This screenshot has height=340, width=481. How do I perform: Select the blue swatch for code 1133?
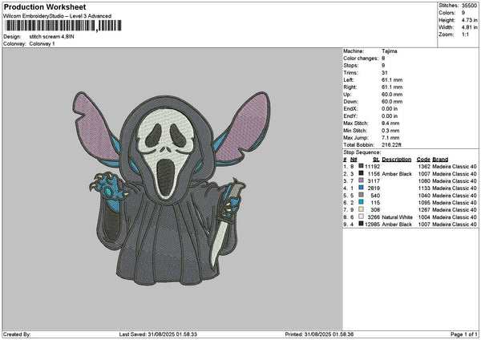pos(361,188)
